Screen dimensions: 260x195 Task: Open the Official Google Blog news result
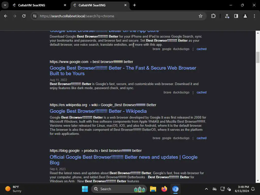tap(124, 160)
